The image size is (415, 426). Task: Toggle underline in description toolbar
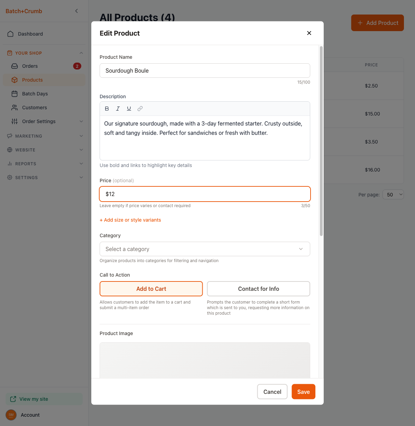click(x=129, y=109)
